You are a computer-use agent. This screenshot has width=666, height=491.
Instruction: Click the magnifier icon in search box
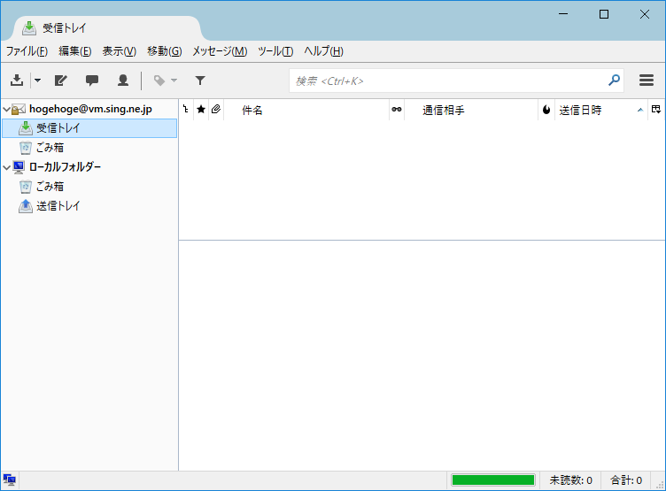(x=614, y=81)
